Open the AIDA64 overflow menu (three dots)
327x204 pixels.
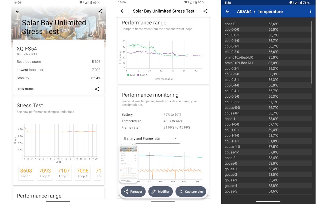[311, 11]
